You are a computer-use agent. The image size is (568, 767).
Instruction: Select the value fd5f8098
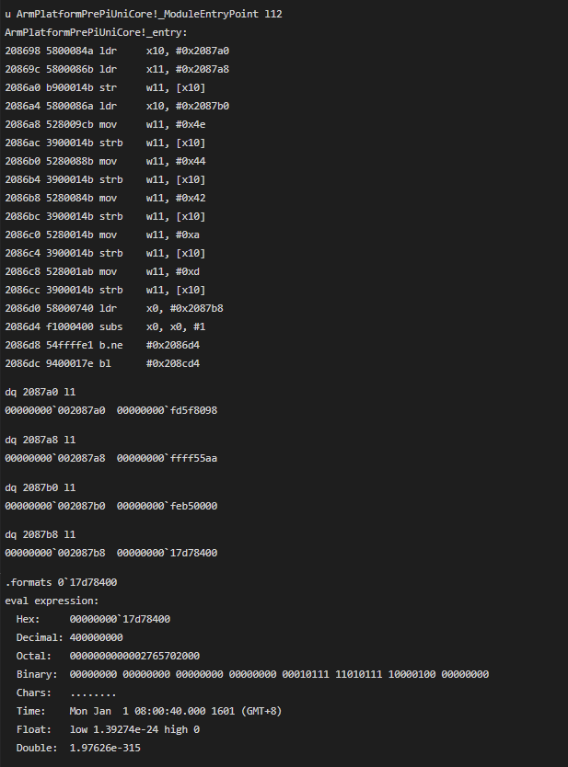pos(193,410)
